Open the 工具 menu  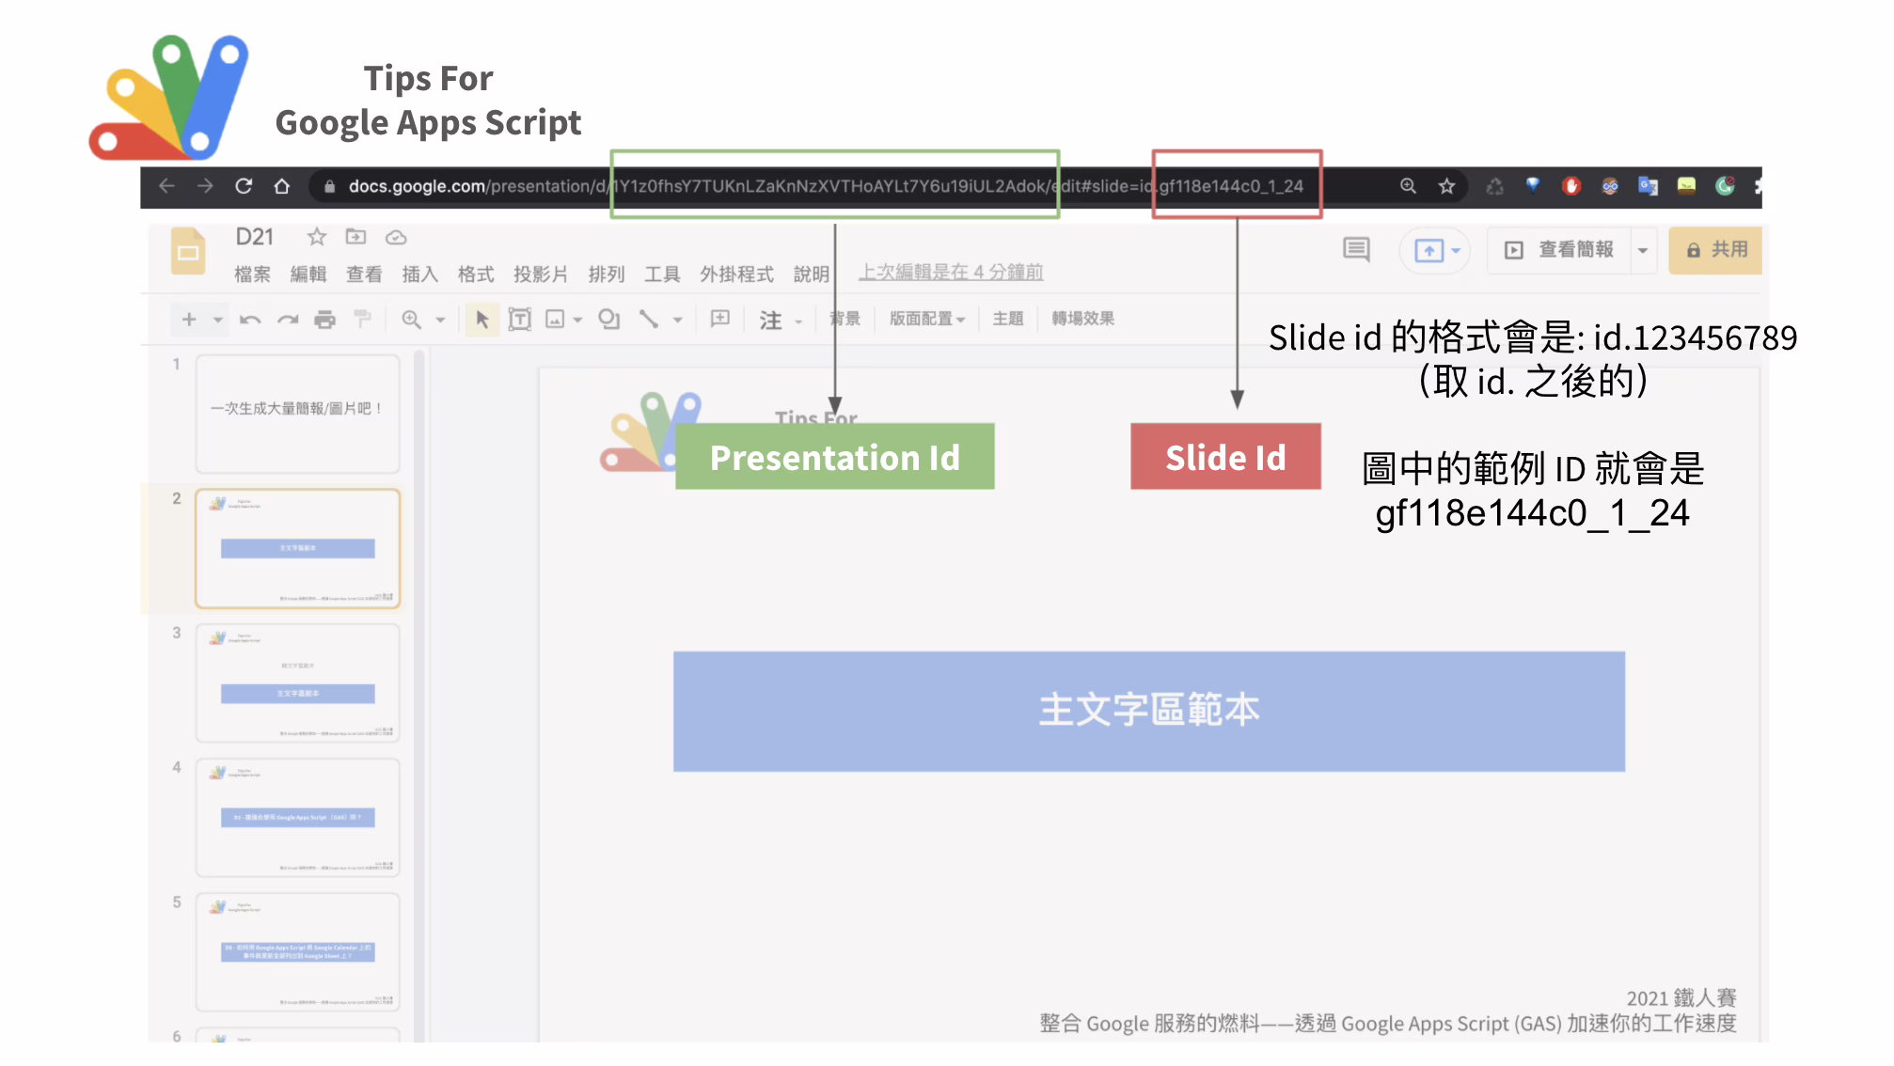click(x=662, y=274)
